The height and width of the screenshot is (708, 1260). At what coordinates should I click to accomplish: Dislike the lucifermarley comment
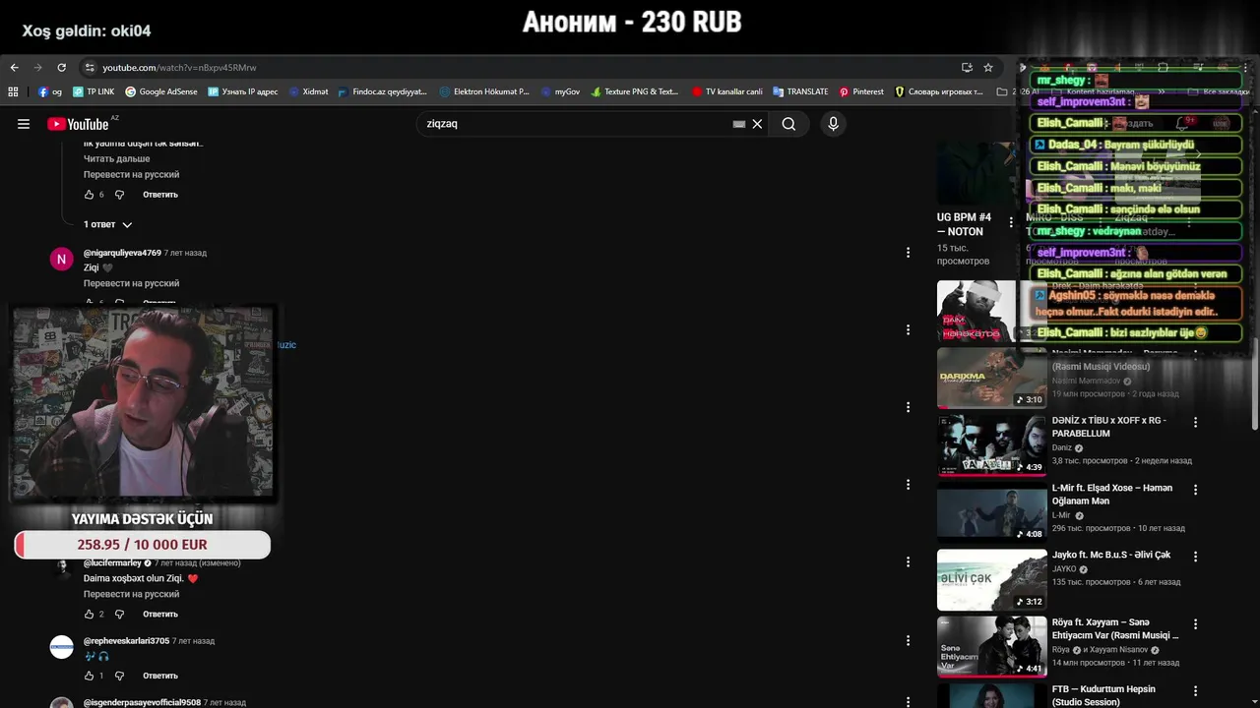119,615
